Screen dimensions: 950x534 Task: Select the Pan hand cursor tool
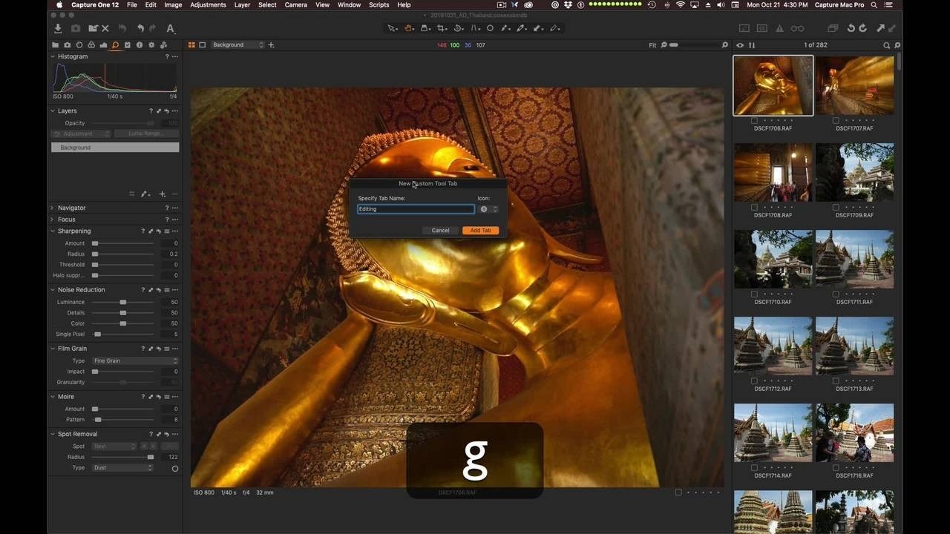(409, 28)
